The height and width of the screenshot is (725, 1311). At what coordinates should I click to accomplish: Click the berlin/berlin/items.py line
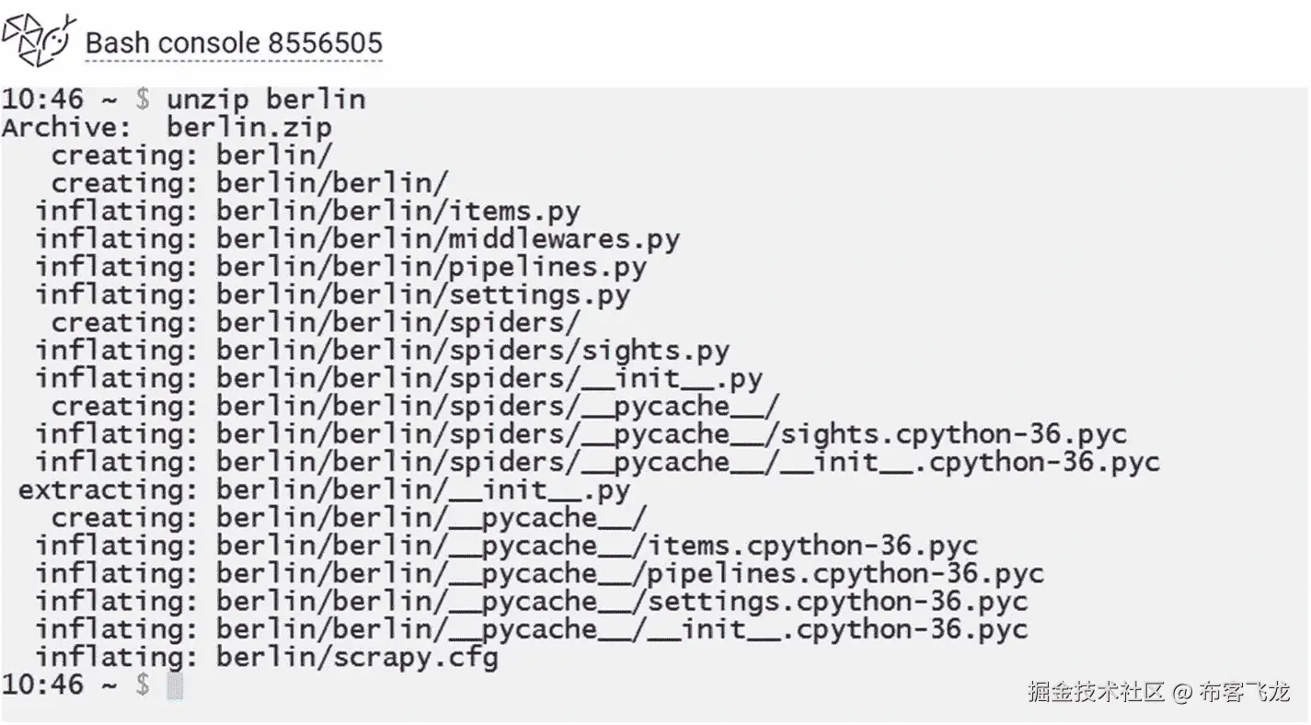(x=308, y=211)
